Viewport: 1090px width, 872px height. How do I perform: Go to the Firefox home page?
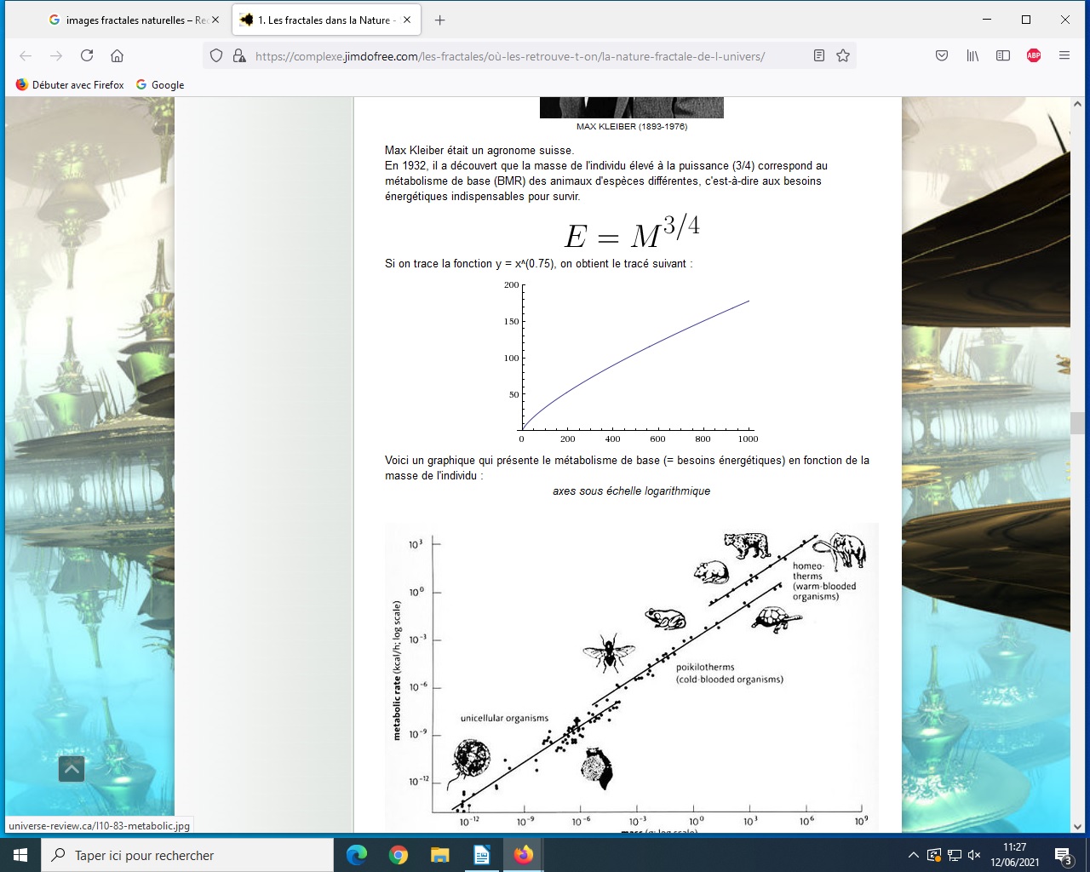118,55
